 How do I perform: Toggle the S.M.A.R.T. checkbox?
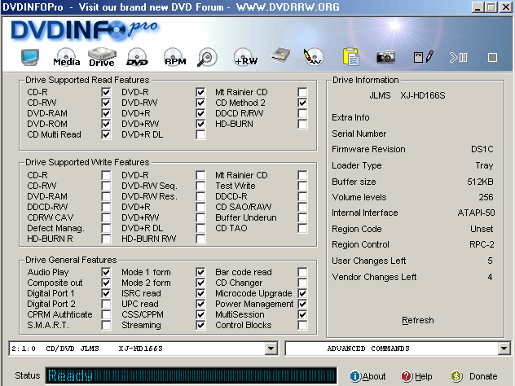(x=106, y=325)
